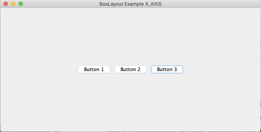Image resolution: width=261 pixels, height=132 pixels.
Task: Click blank panel area left of Button 1
Action: 38,69
